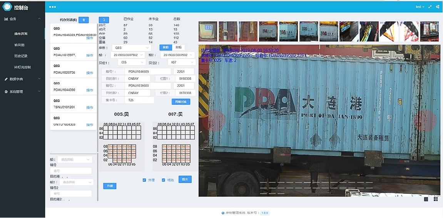Click the 控制台 logo icon
Image resolution: width=443 pixels, height=218 pixels.
point(7,7)
